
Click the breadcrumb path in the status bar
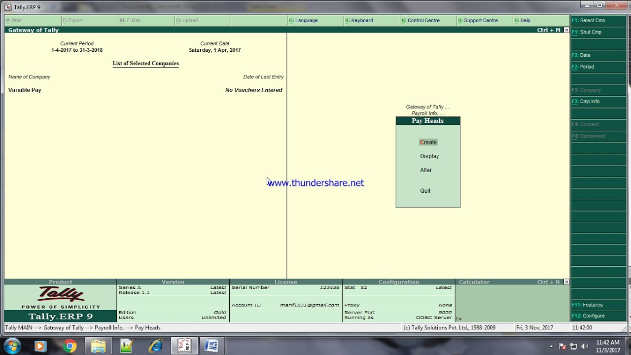coord(83,328)
